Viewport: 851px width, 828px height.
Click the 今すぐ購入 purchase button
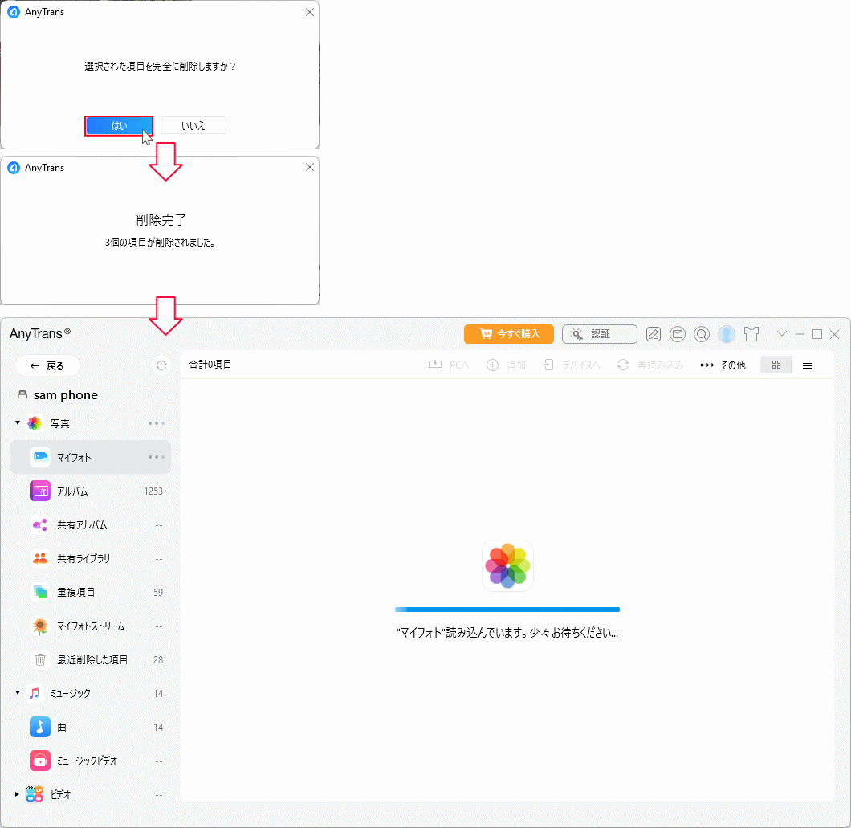[x=508, y=334]
